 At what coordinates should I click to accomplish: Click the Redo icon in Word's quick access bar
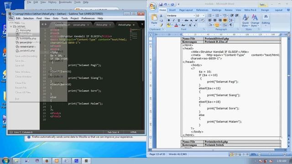(172, 5)
